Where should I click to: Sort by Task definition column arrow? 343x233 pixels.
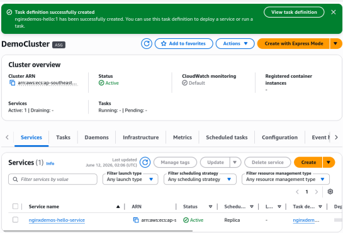click(320, 207)
